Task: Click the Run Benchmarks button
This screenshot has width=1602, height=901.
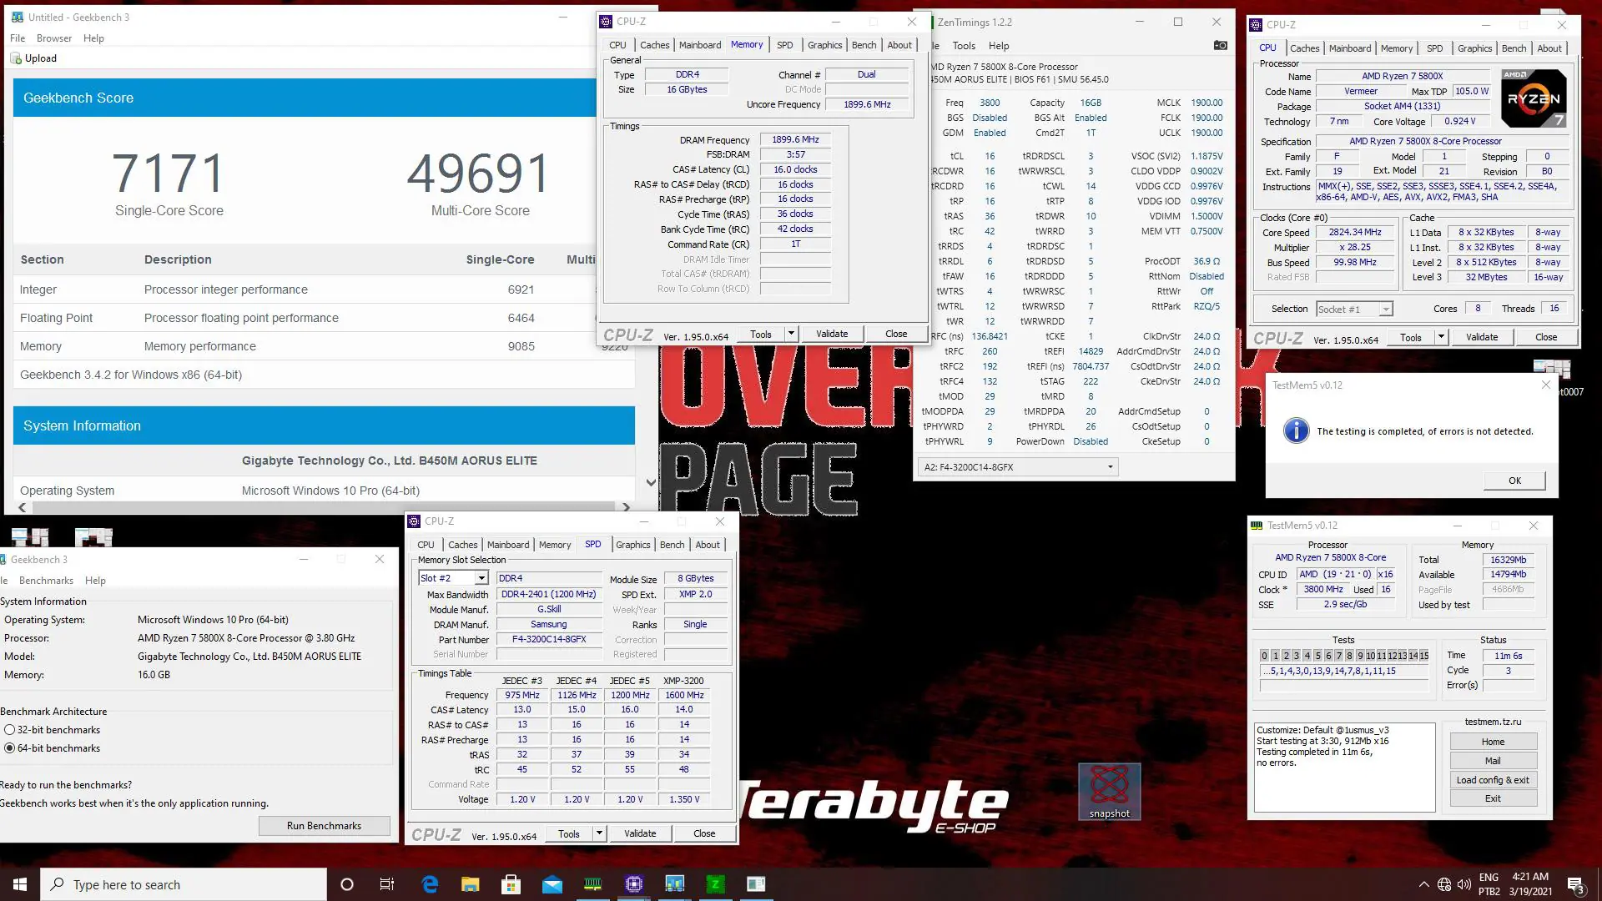Action: (x=324, y=826)
